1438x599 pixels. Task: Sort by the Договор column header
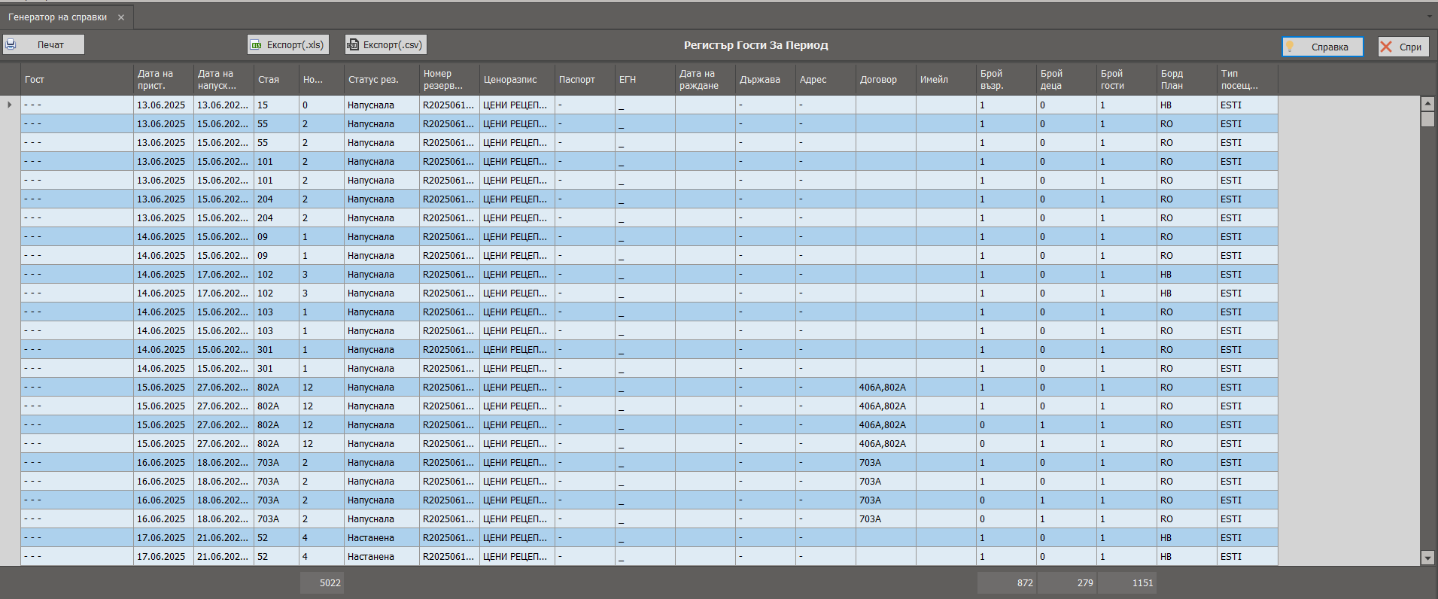pos(878,80)
